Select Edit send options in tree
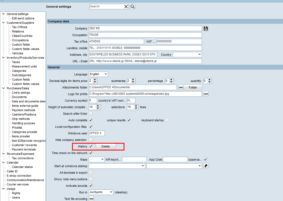 tap(23, 18)
